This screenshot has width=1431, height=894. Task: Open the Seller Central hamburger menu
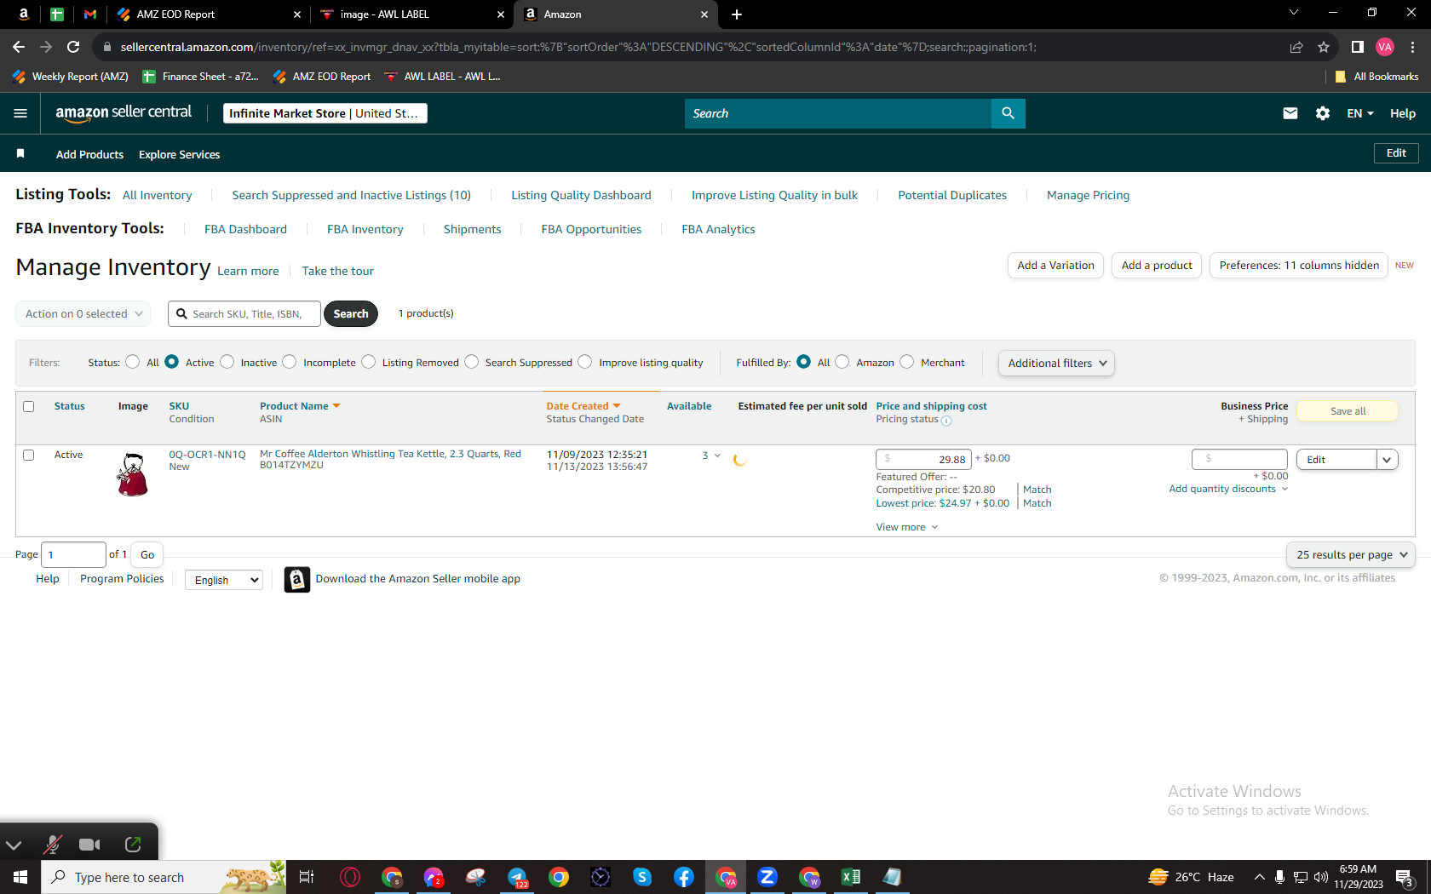(x=20, y=113)
